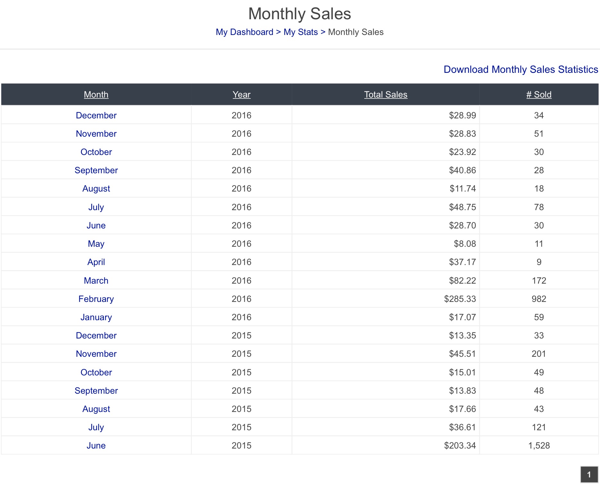Viewport: 600px width, 488px height.
Task: Open December 2015 sales details
Action: click(96, 336)
